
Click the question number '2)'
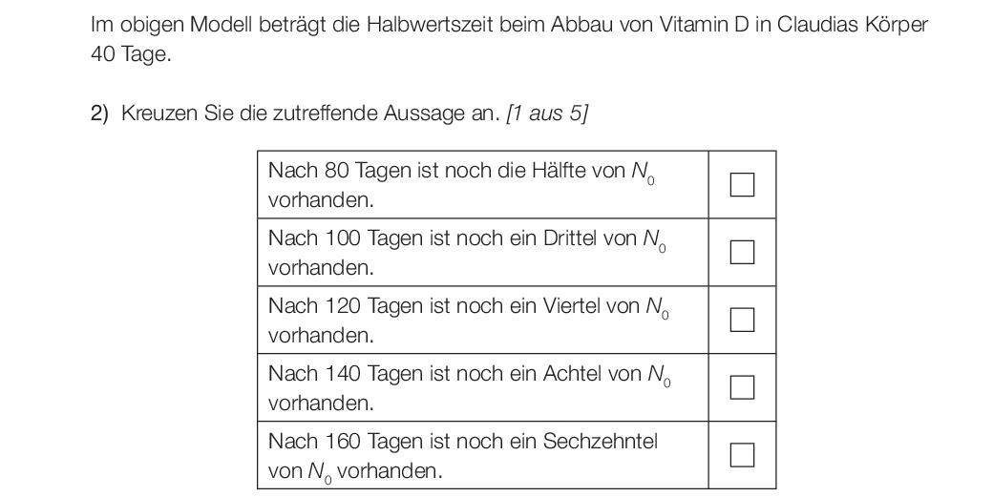(99, 114)
